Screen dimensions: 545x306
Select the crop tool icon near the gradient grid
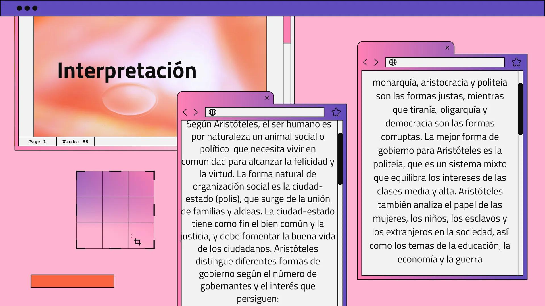(137, 241)
